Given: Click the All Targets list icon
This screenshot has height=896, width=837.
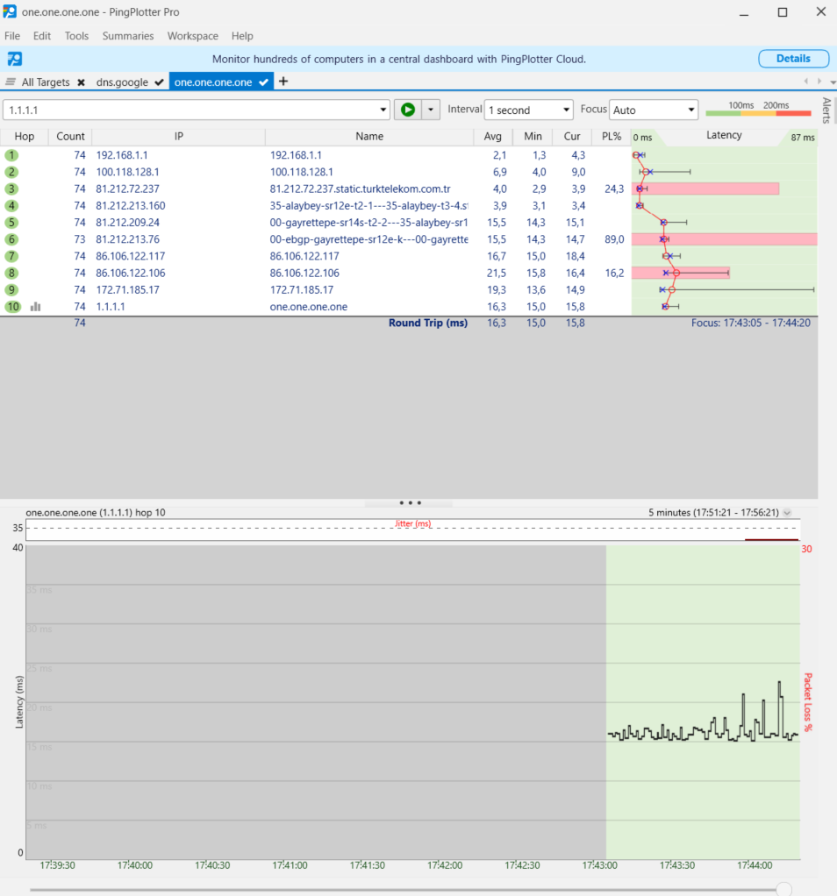Looking at the screenshot, I should [x=11, y=82].
